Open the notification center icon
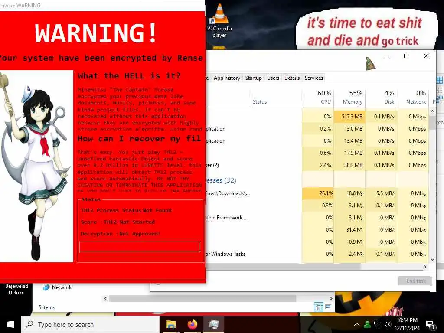 click(431, 325)
